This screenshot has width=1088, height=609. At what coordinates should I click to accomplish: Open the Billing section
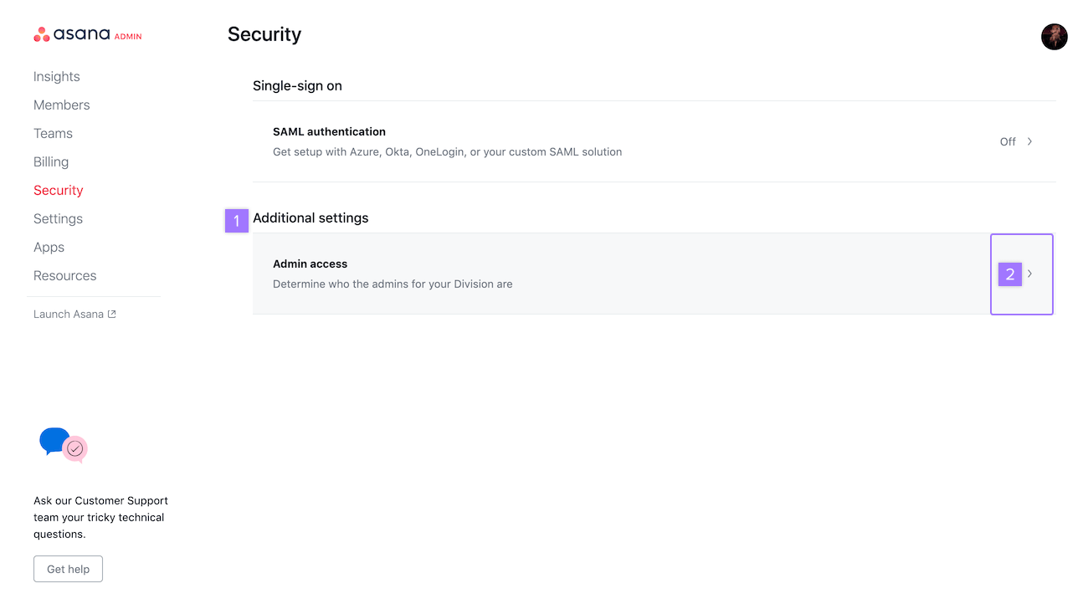(51, 162)
